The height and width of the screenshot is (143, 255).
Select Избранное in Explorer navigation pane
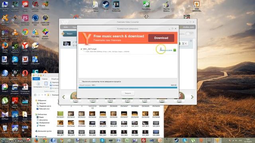point(42,100)
